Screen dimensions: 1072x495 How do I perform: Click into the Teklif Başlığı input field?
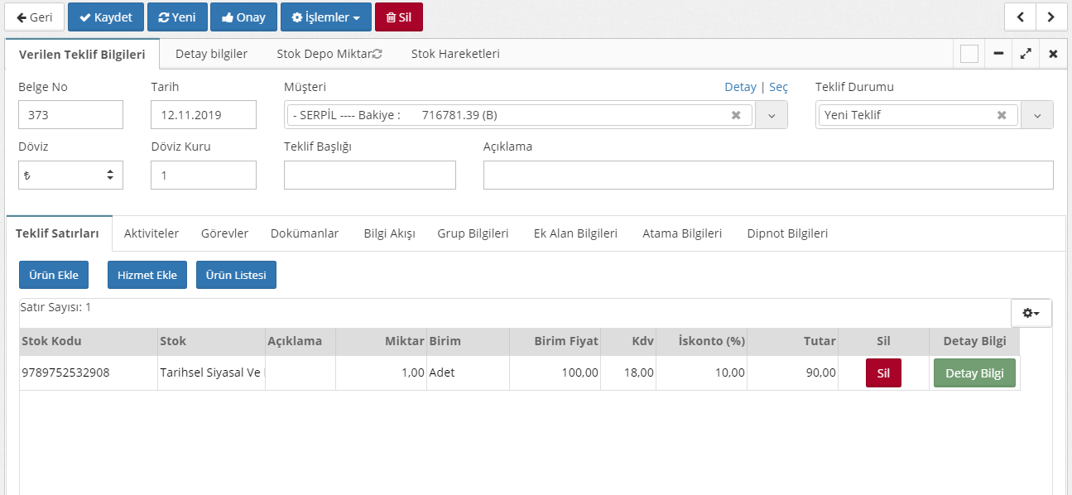click(369, 175)
